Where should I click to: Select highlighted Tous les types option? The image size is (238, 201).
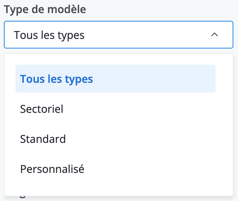pos(116,79)
